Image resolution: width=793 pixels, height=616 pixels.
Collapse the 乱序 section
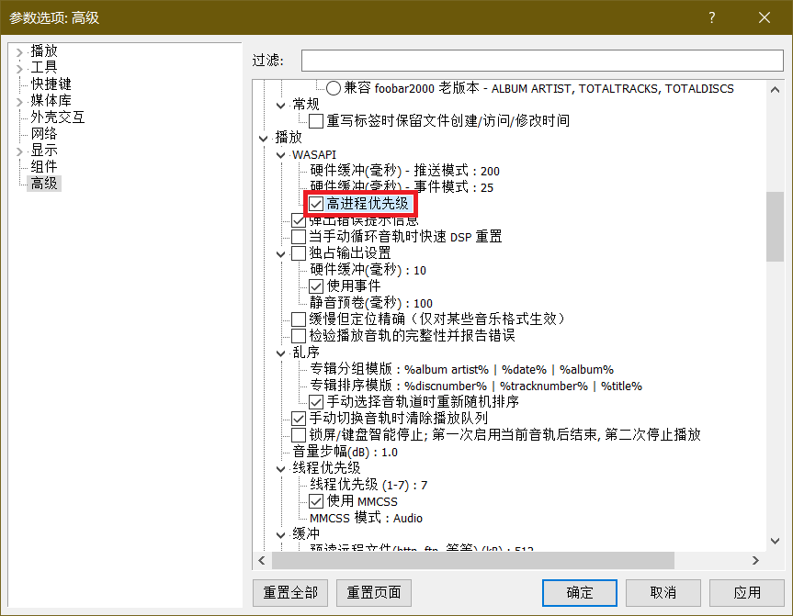[x=280, y=353]
